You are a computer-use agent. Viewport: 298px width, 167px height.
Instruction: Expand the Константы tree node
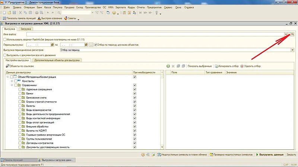coord(12,81)
